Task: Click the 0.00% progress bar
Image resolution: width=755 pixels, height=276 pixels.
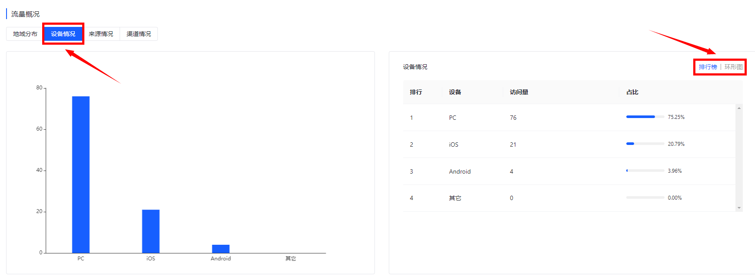Action: [x=645, y=197]
